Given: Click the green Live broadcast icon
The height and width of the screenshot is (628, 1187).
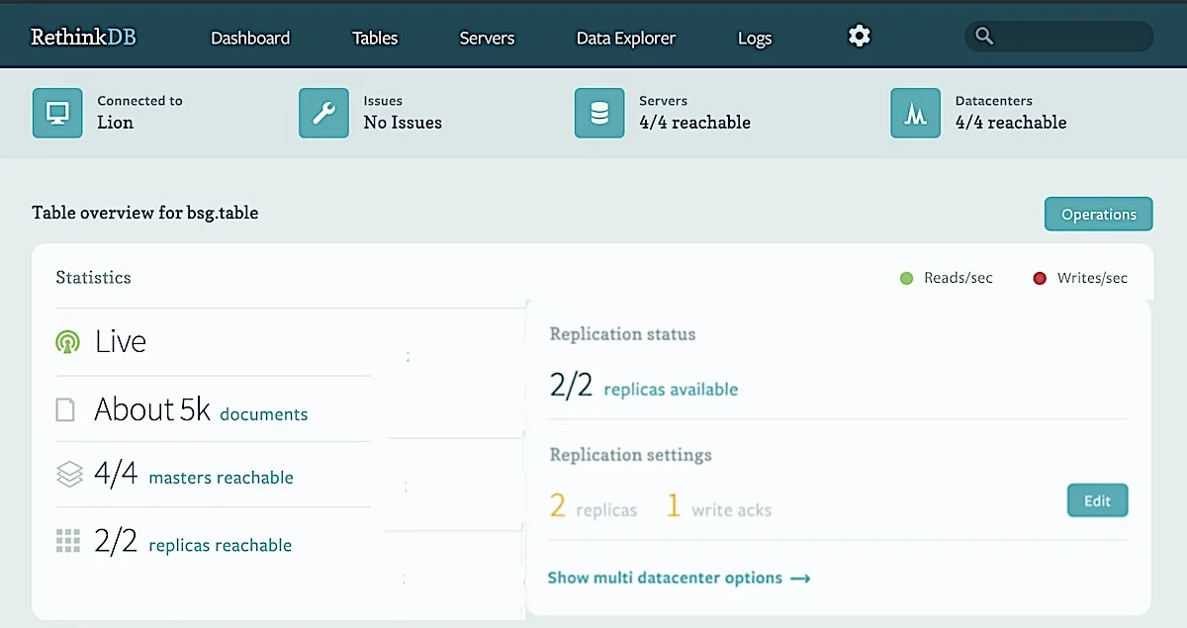Looking at the screenshot, I should click(x=67, y=342).
